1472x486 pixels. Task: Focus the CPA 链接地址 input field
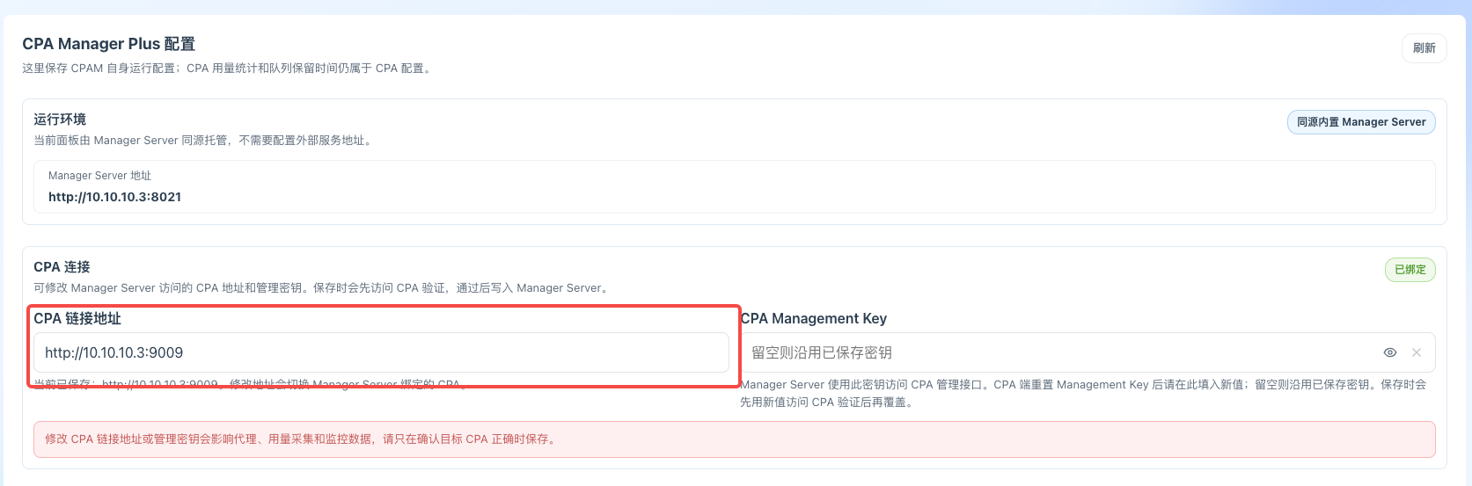pos(381,352)
